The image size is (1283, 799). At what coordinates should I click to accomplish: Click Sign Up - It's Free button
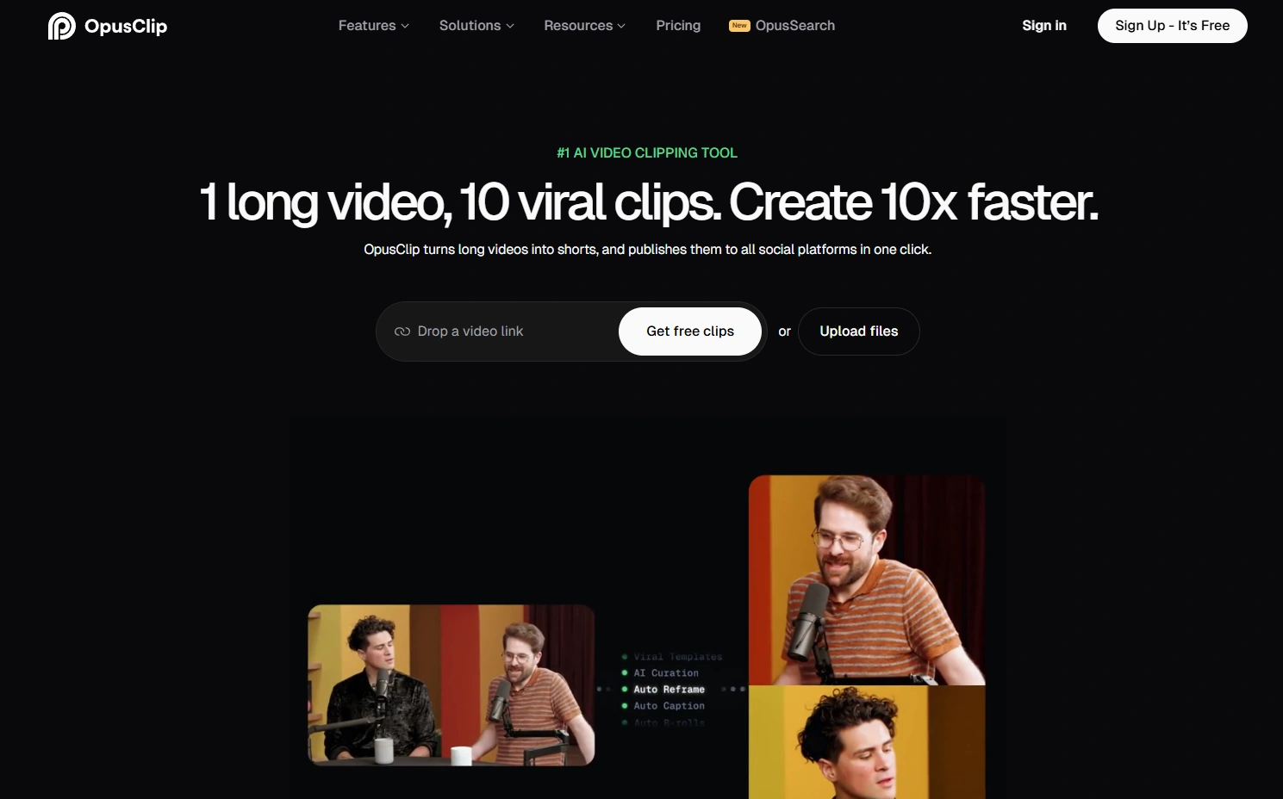point(1172,26)
